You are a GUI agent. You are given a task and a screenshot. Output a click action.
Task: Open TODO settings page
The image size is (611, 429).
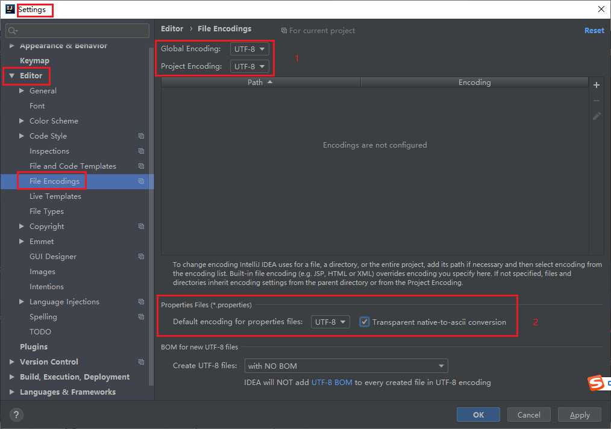tap(40, 331)
